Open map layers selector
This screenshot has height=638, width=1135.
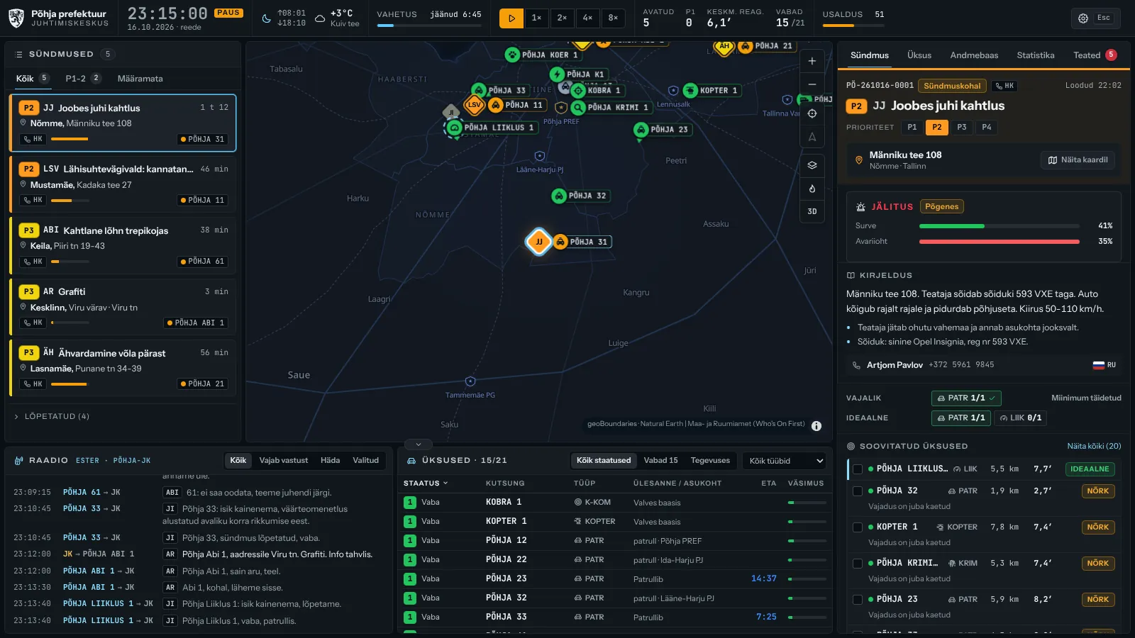812,165
